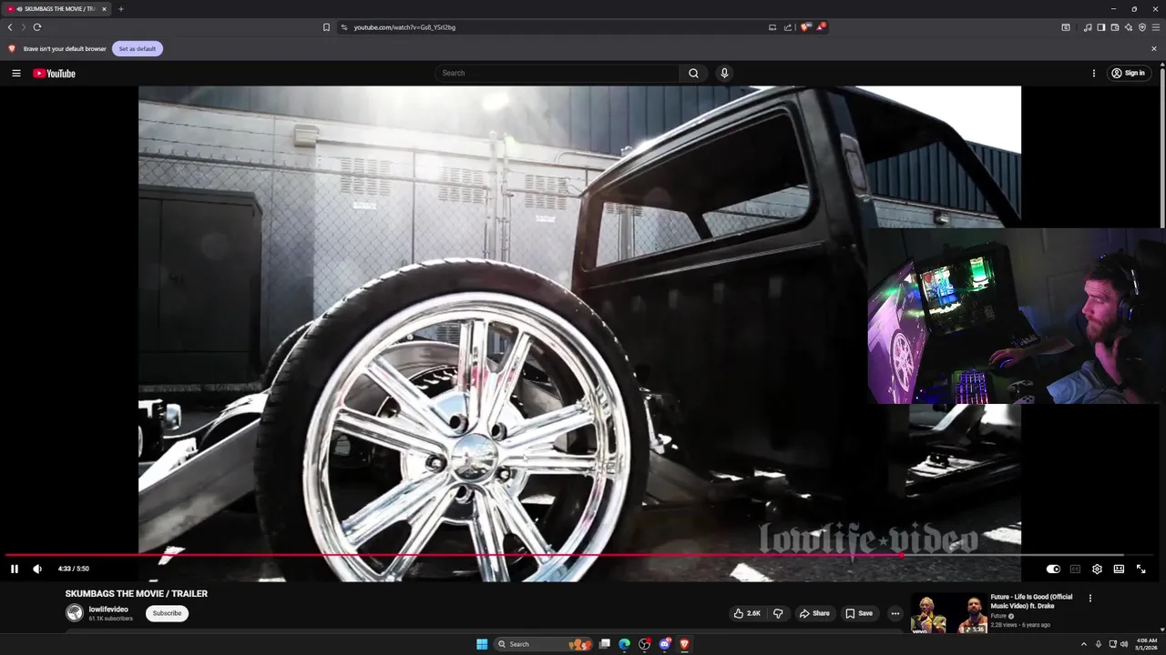Toggle the autoplay switch

pyautogui.click(x=1053, y=569)
